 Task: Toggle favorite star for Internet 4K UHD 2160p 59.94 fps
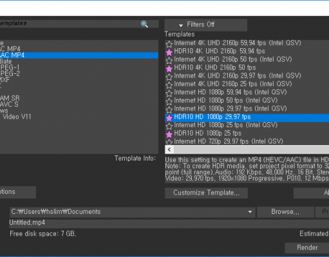pyautogui.click(x=169, y=44)
